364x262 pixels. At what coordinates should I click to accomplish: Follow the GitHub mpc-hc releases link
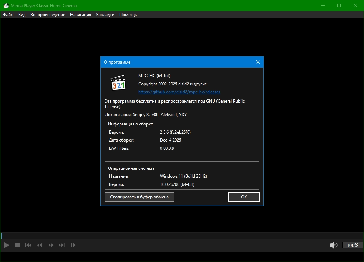179,92
